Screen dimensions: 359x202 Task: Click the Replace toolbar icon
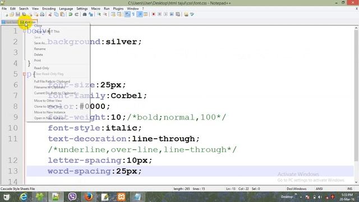[x=91, y=15]
